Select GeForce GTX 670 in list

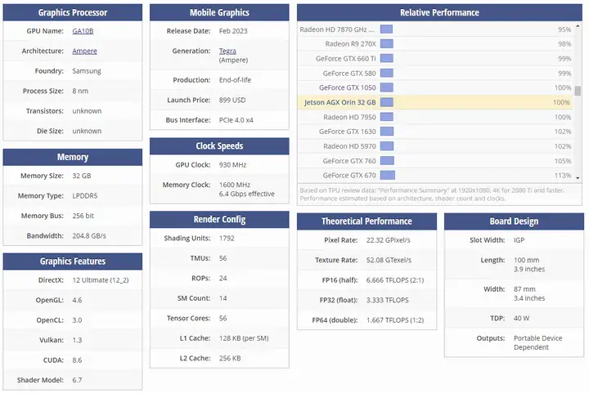click(349, 175)
